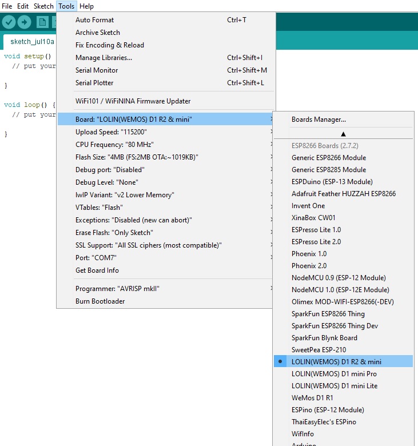This screenshot has width=418, height=446.
Task: Click the Verify checkmark toolbar icon
Action: (9, 22)
